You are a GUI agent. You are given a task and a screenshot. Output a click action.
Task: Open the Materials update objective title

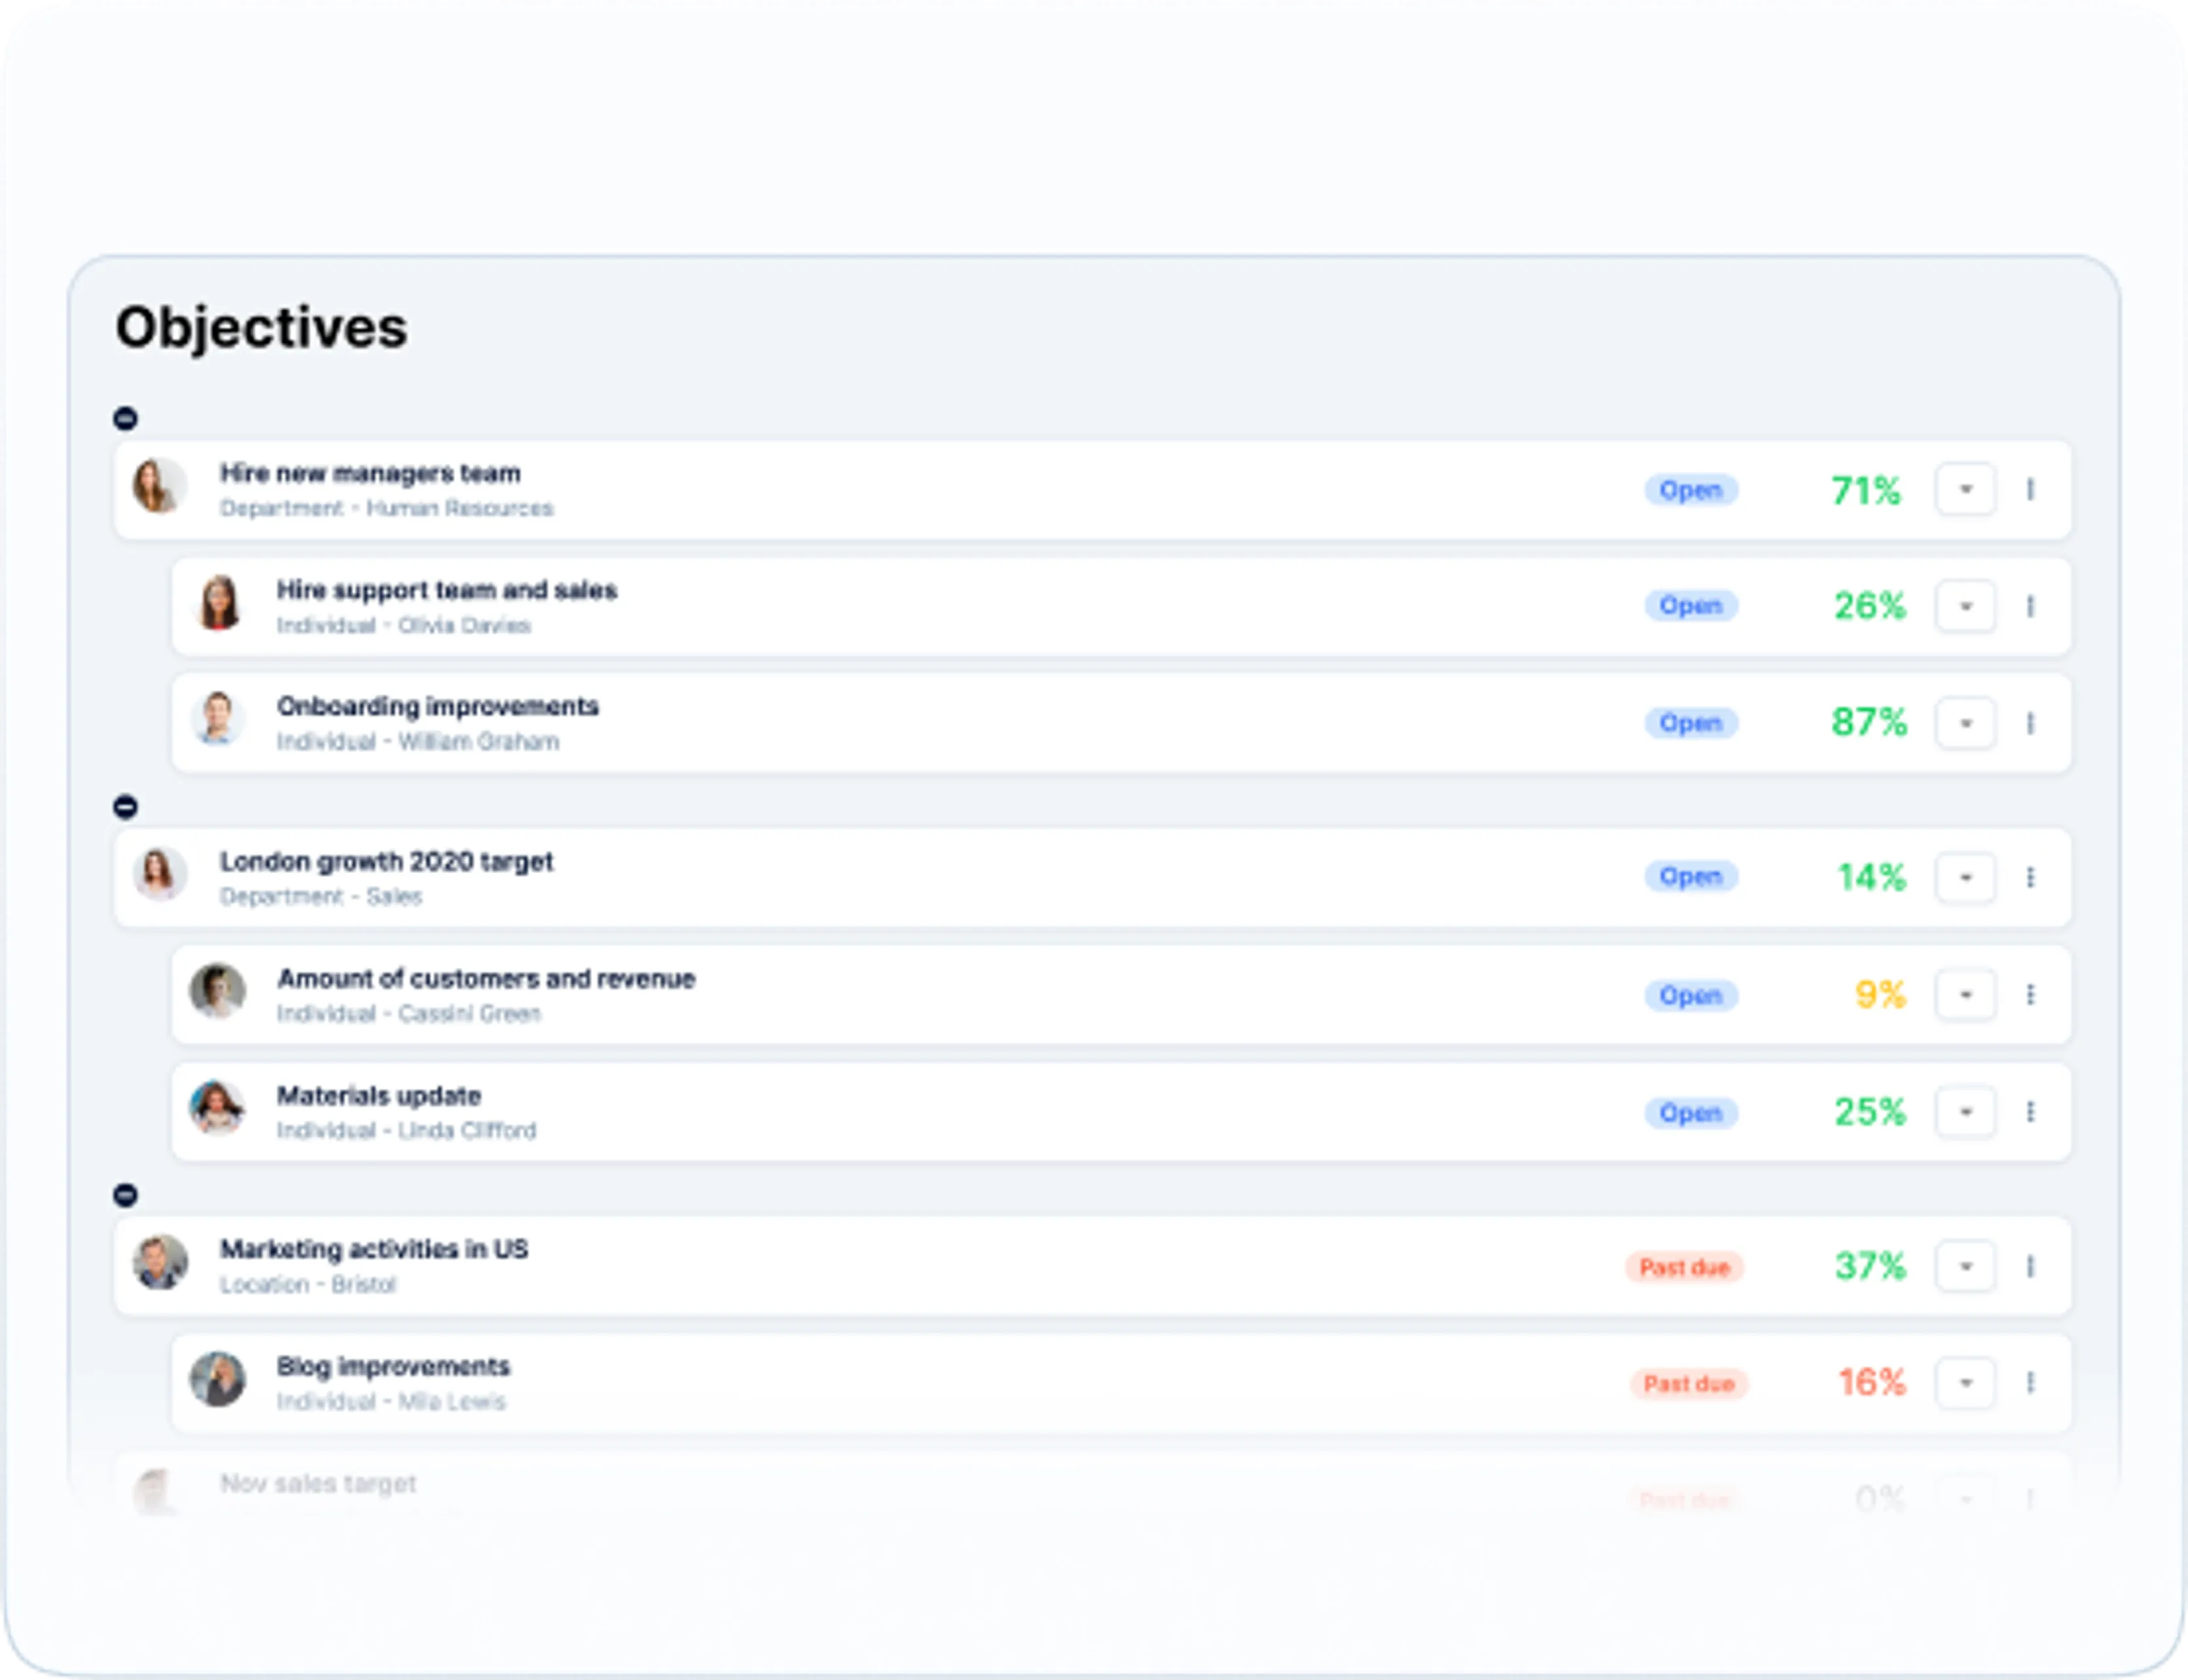379,1096
